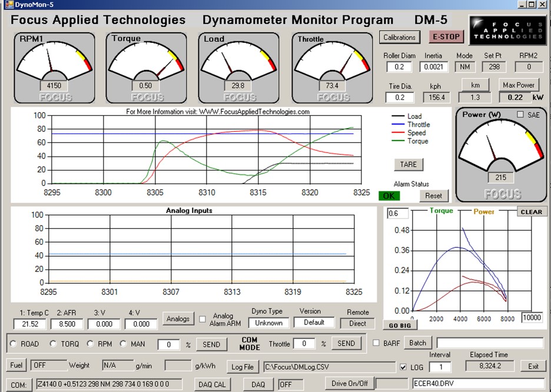Screen dimensions: 551x392
Task: Edit the plot Y-axis maximum 0.6
Action: point(398,214)
